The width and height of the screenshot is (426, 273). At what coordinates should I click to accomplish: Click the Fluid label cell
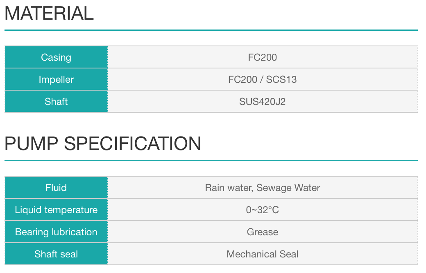[56, 188]
